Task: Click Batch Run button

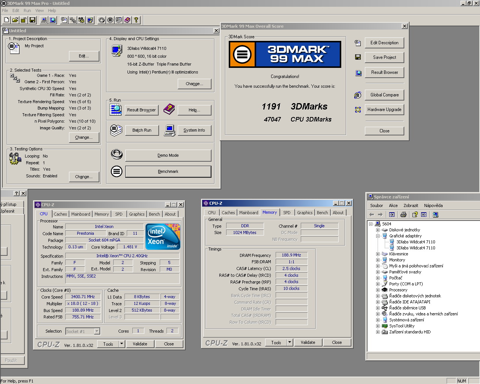Action: pyautogui.click(x=142, y=130)
